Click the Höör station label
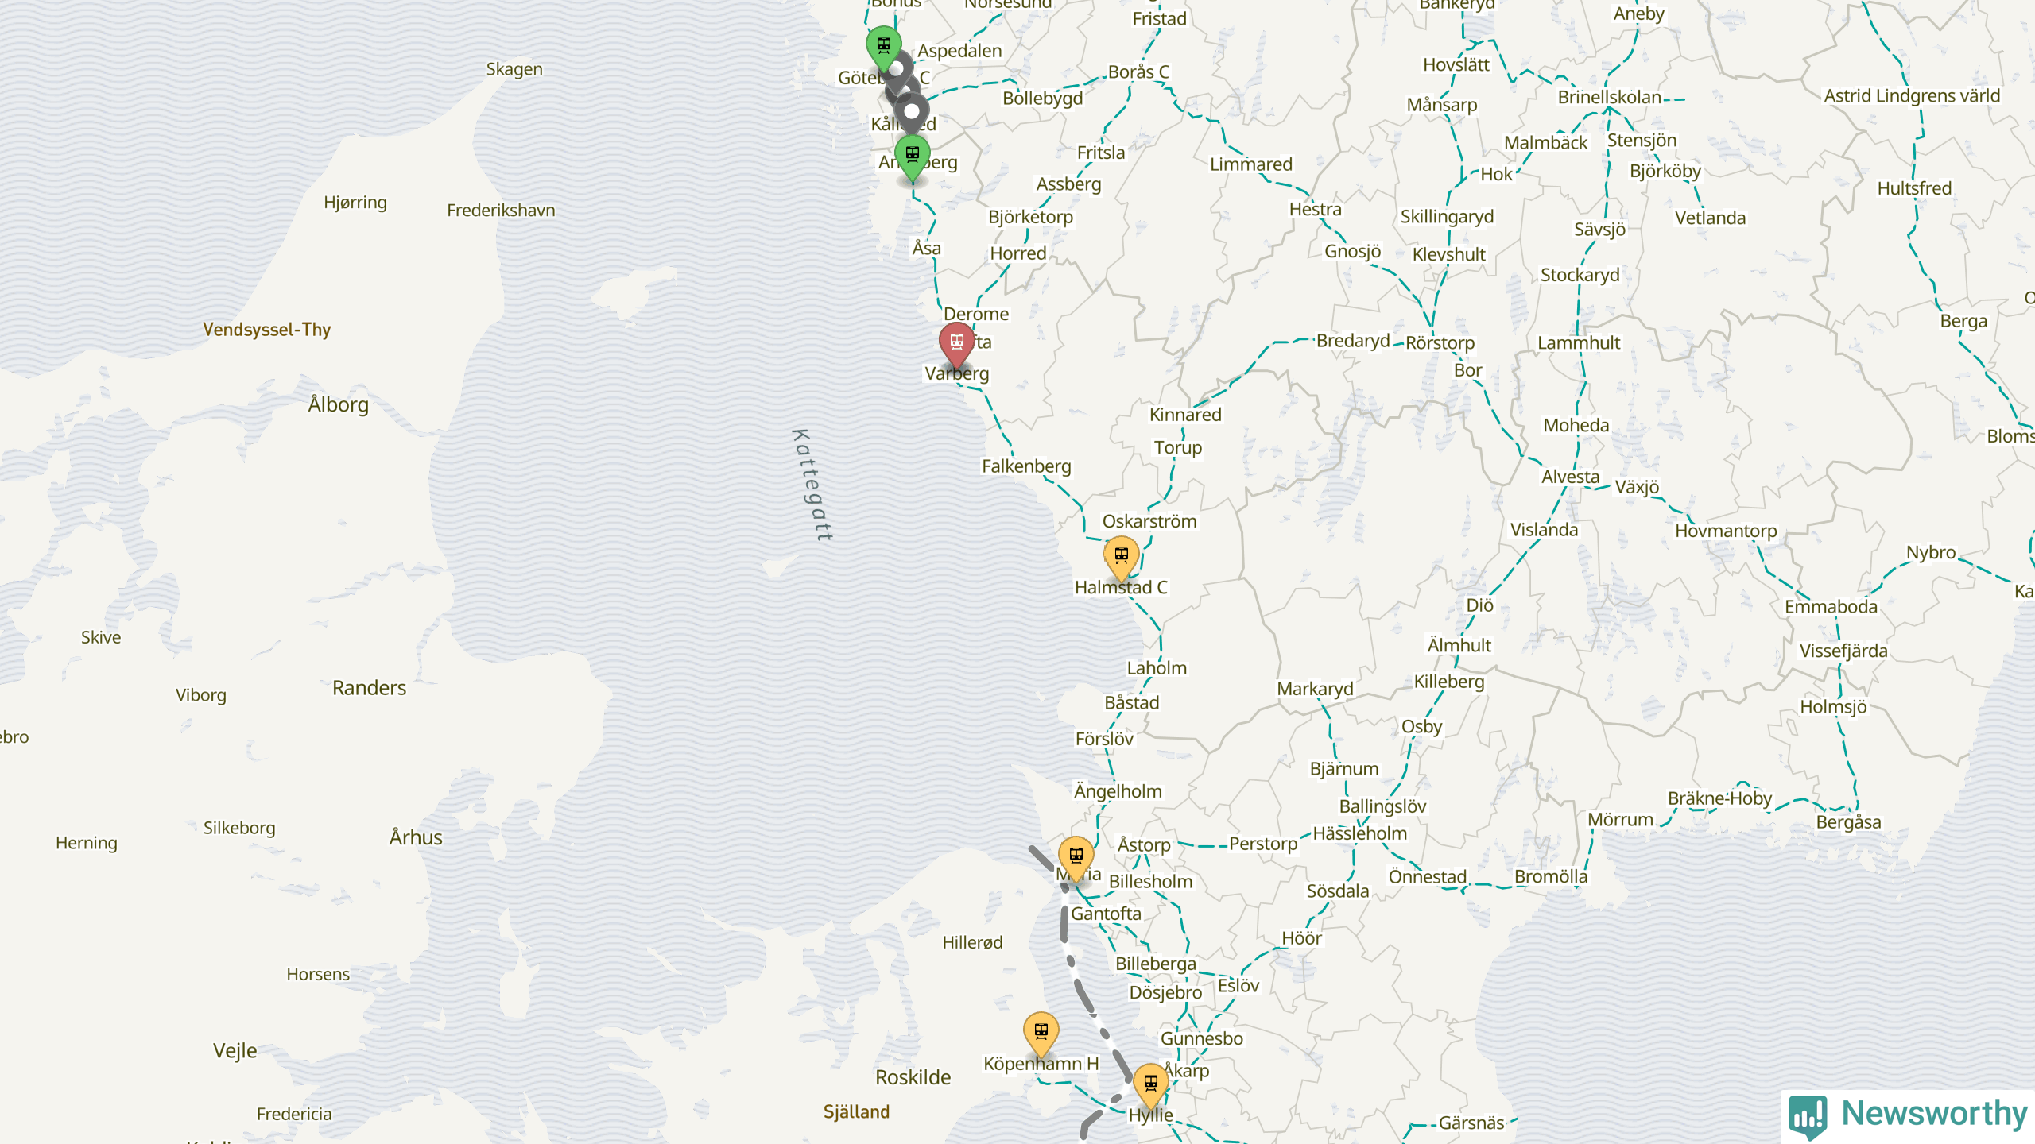 pos(1301,938)
